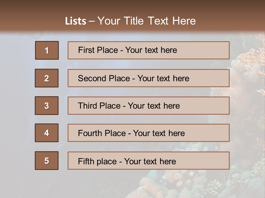Click the words 'First Place' in row one
Viewport: 265px width, 198px height.
click(98, 50)
